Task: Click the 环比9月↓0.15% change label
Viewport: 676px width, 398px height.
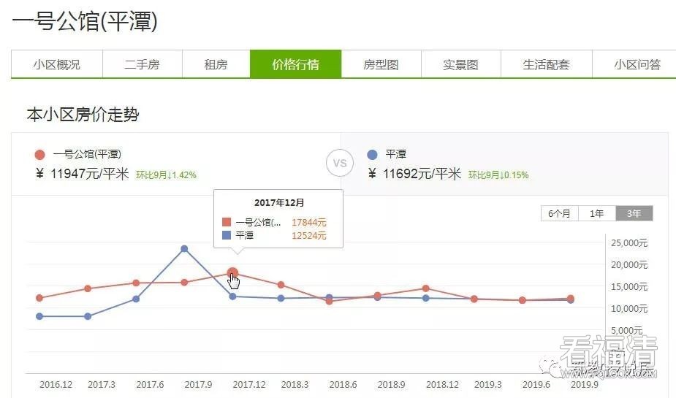Action: [499, 175]
